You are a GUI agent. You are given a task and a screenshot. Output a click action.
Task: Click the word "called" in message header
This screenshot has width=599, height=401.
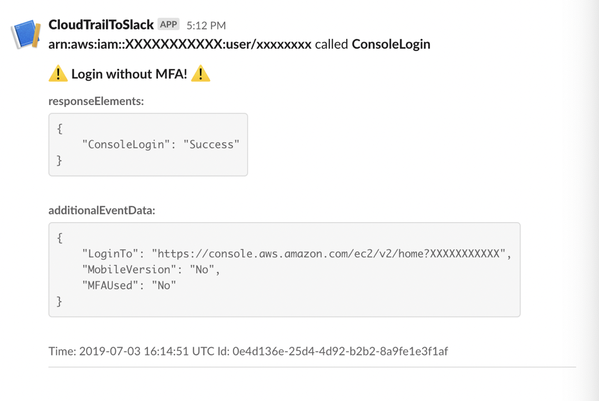(x=332, y=44)
